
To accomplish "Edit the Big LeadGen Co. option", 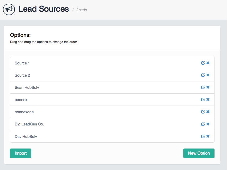I will (203, 124).
